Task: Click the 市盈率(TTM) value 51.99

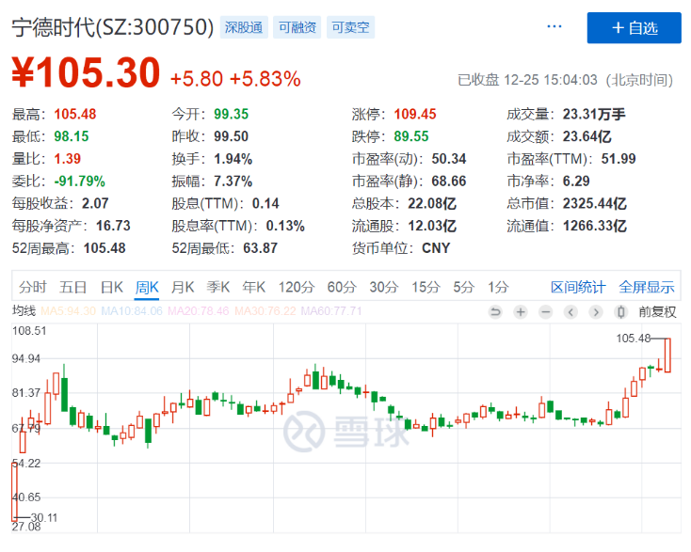Action: 619,159
